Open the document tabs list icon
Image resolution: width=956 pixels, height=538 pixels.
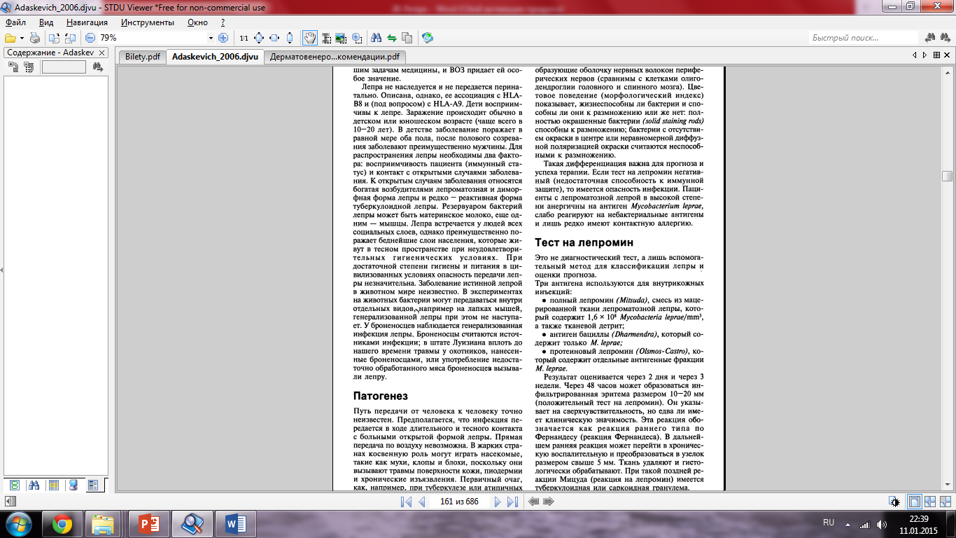tap(936, 55)
